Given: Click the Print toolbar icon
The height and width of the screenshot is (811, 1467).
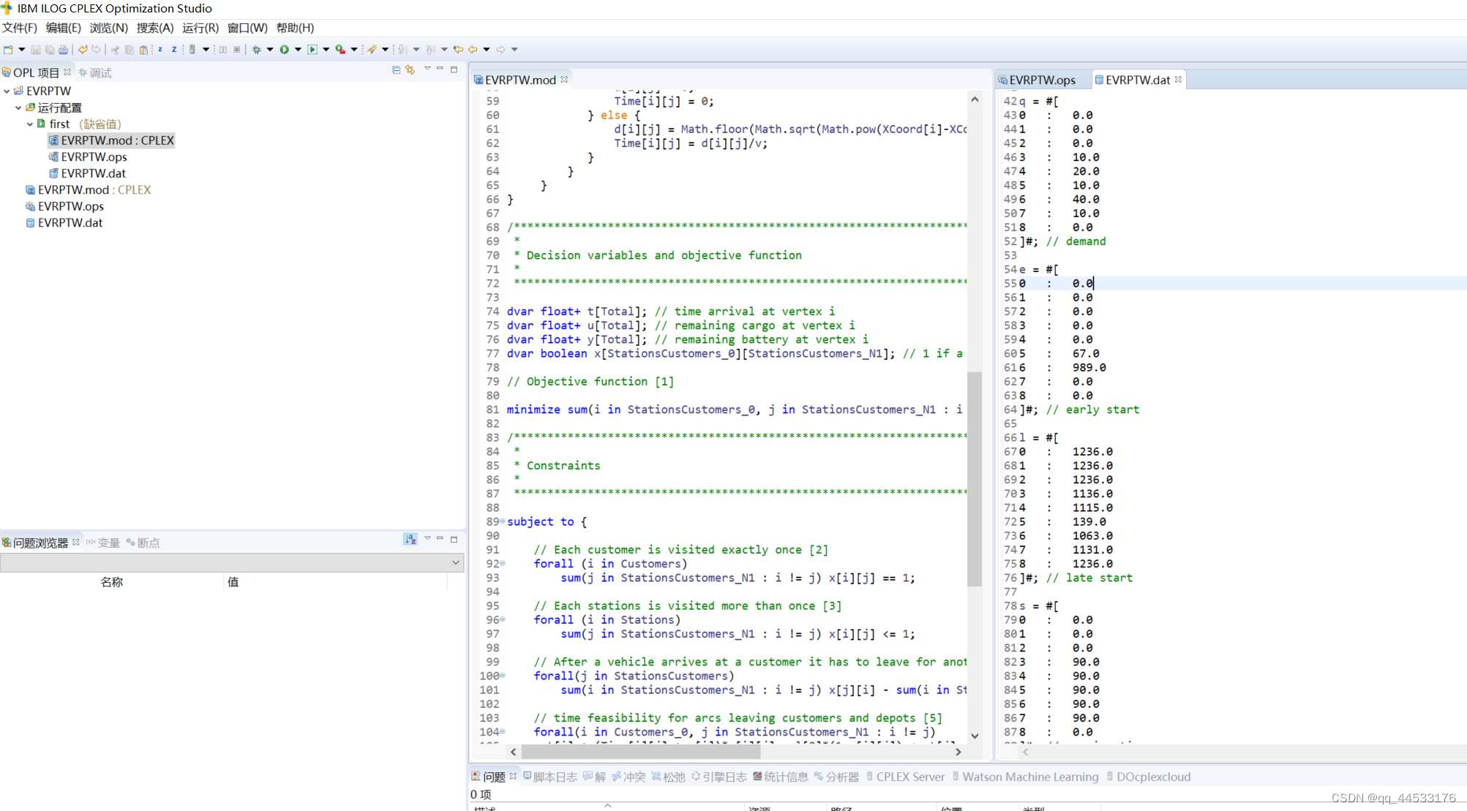Looking at the screenshot, I should click(x=64, y=49).
